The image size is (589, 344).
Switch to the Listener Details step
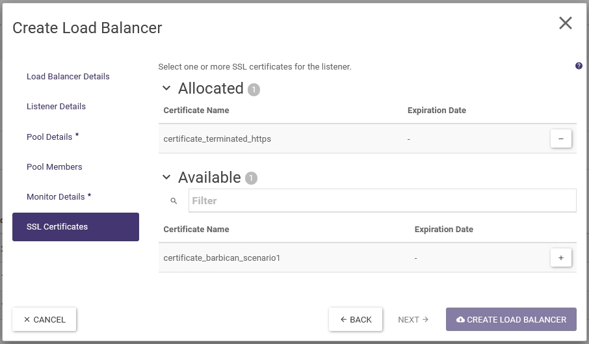56,106
